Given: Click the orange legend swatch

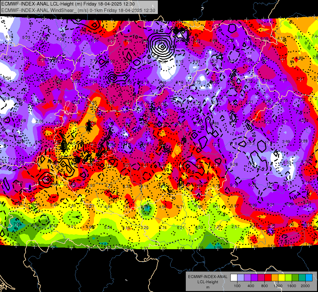Looking at the screenshot, I should tap(275, 278).
